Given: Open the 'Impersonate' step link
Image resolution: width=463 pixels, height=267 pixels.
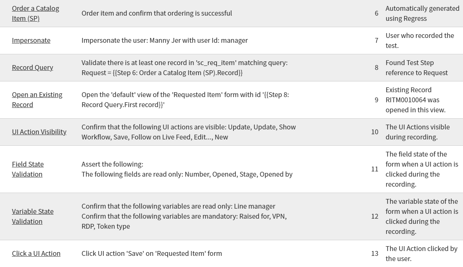Looking at the screenshot, I should pyautogui.click(x=31, y=41).
